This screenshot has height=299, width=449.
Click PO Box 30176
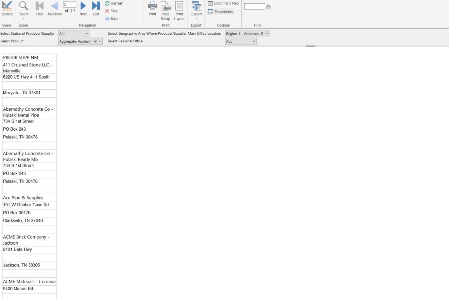29,213
